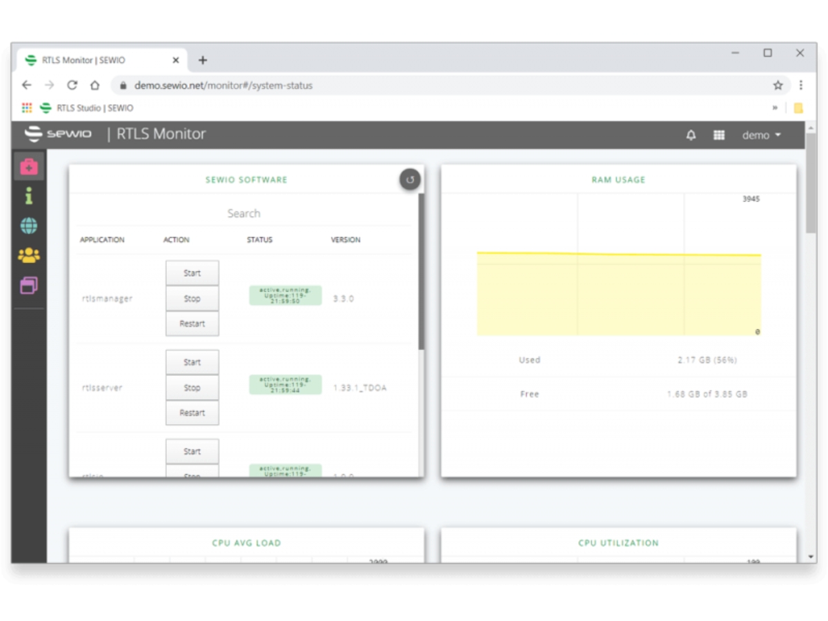
Task: Click version 1.33.1_TDOA text
Action: (359, 388)
